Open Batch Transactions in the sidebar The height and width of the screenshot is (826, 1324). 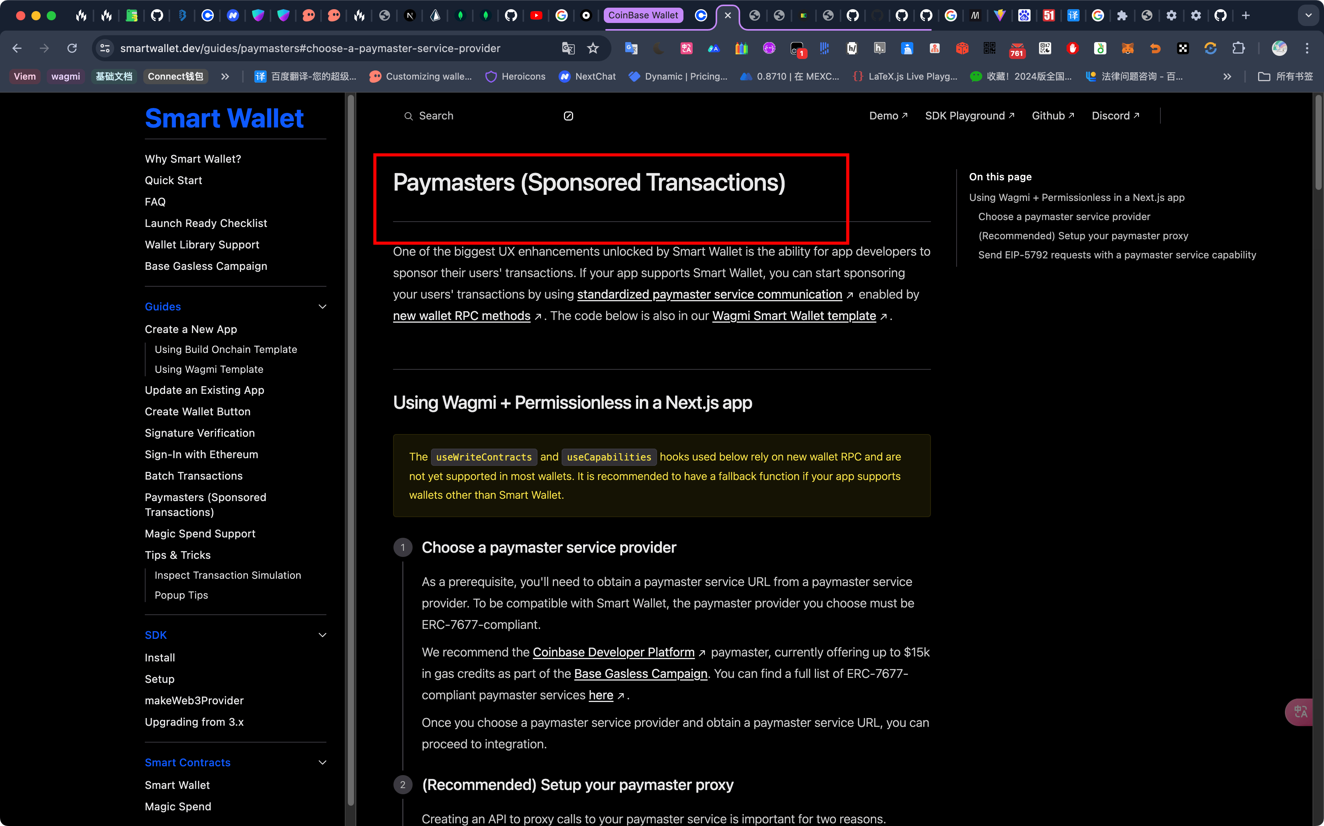[x=193, y=476]
